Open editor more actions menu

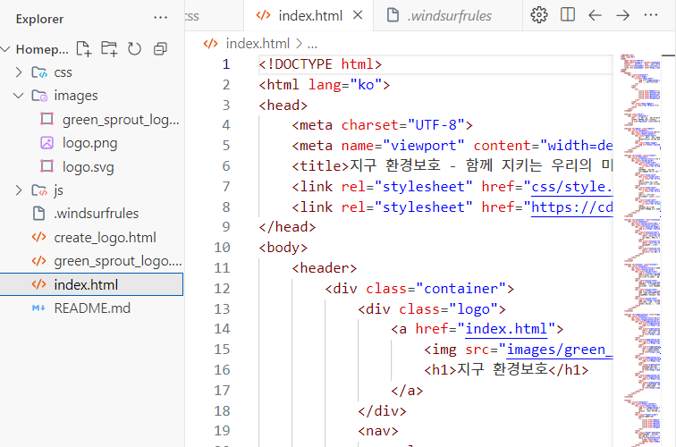point(651,15)
